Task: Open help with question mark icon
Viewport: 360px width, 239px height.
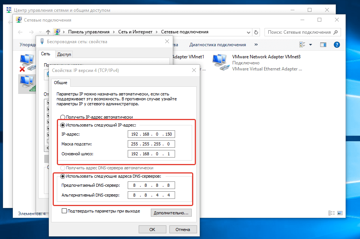Action: [337, 45]
